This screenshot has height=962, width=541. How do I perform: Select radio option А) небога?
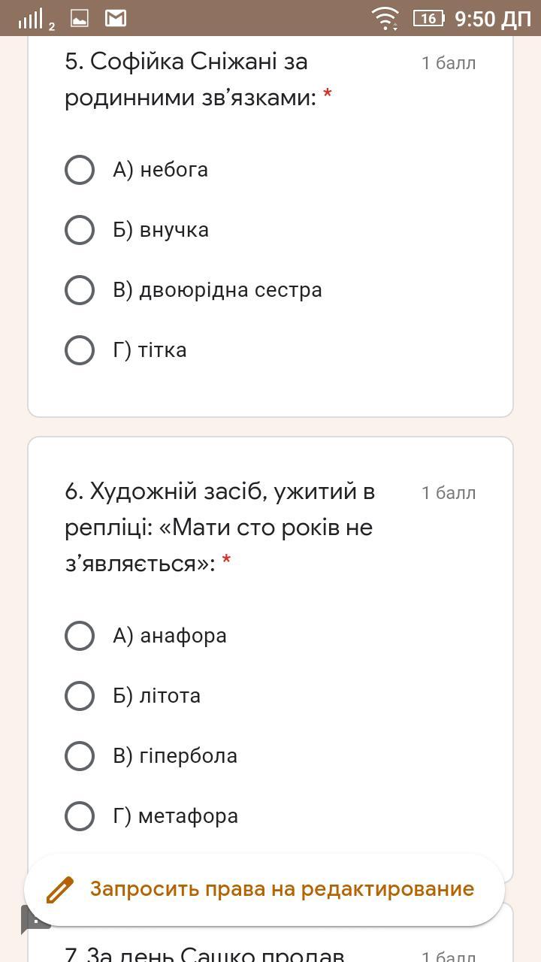(80, 170)
